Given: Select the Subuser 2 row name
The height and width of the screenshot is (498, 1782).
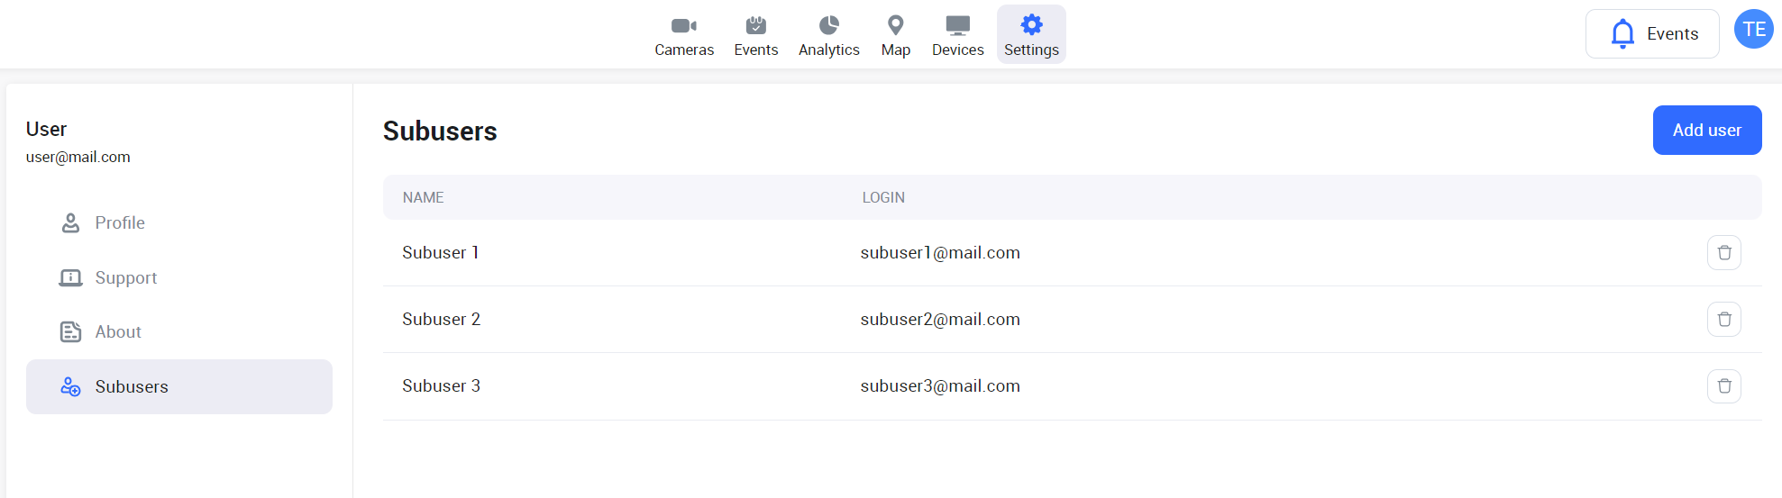Looking at the screenshot, I should click(441, 320).
